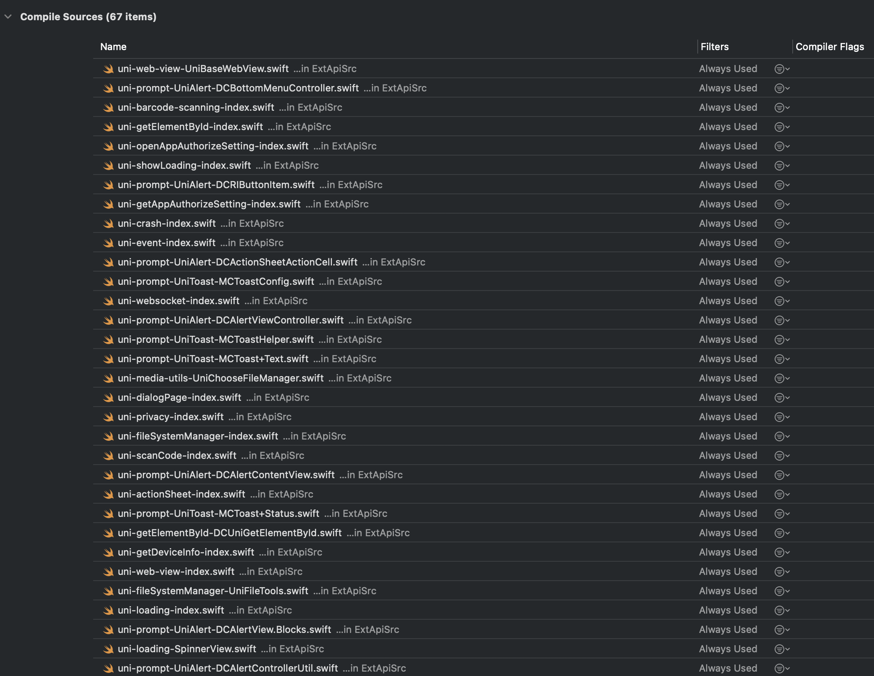Click Swift icon beside uni-scanCode-index.swift
874x676 pixels.
(108, 456)
